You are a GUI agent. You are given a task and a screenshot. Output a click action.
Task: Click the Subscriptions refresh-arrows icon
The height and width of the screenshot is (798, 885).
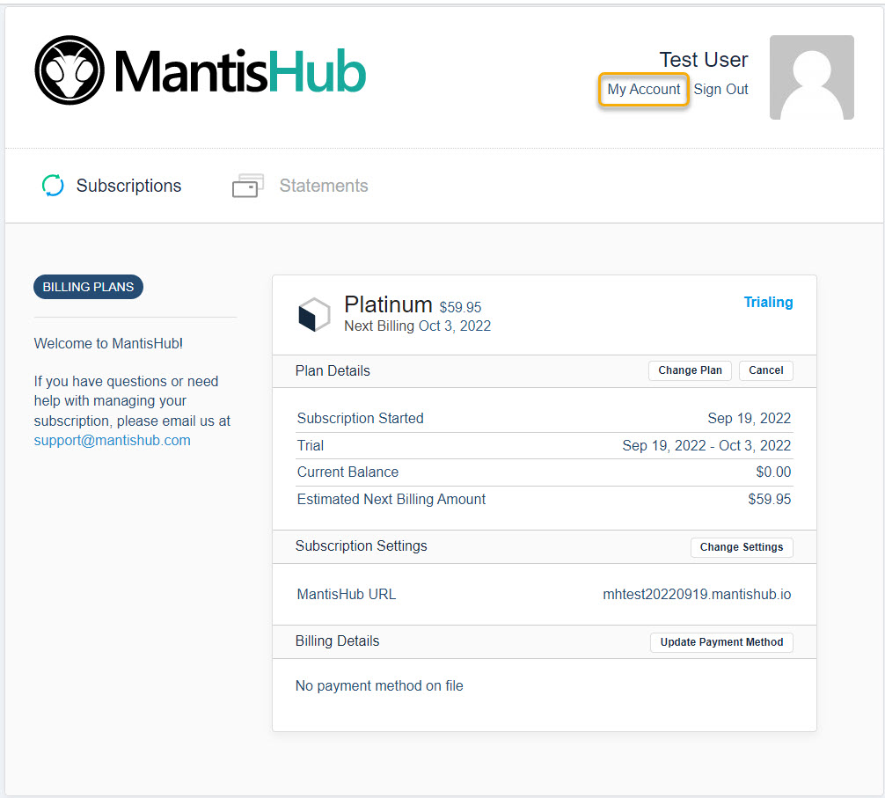pyautogui.click(x=53, y=186)
